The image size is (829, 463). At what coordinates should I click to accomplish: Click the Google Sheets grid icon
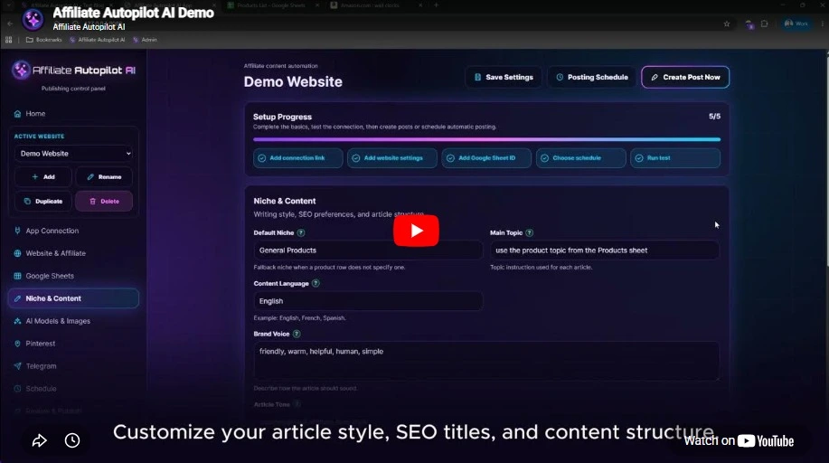point(17,276)
